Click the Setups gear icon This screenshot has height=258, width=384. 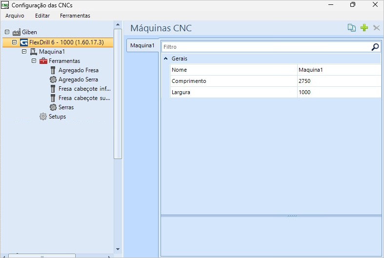(x=43, y=117)
